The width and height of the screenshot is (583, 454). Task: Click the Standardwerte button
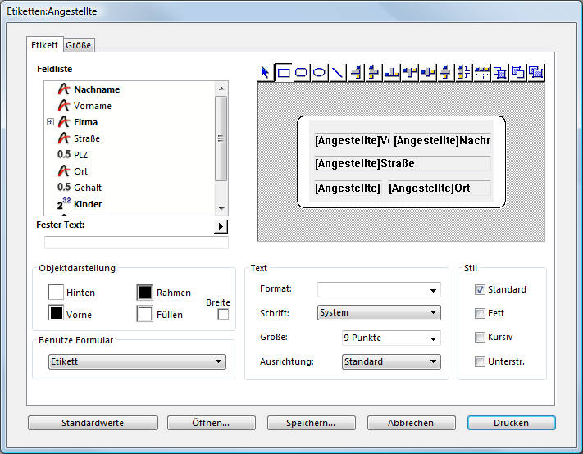[93, 423]
